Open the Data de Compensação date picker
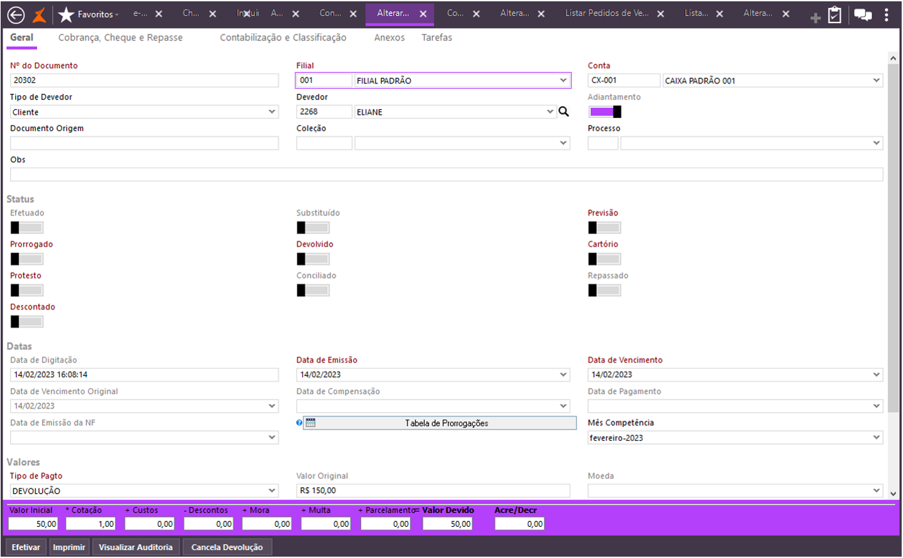The width and height of the screenshot is (903, 558). [564, 406]
